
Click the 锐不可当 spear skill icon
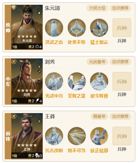tap(77, 136)
